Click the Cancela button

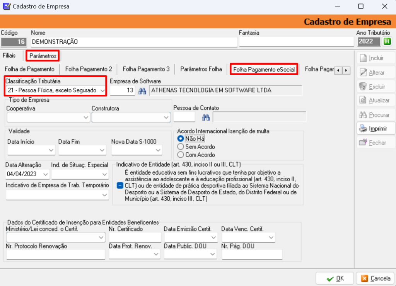[375, 278]
